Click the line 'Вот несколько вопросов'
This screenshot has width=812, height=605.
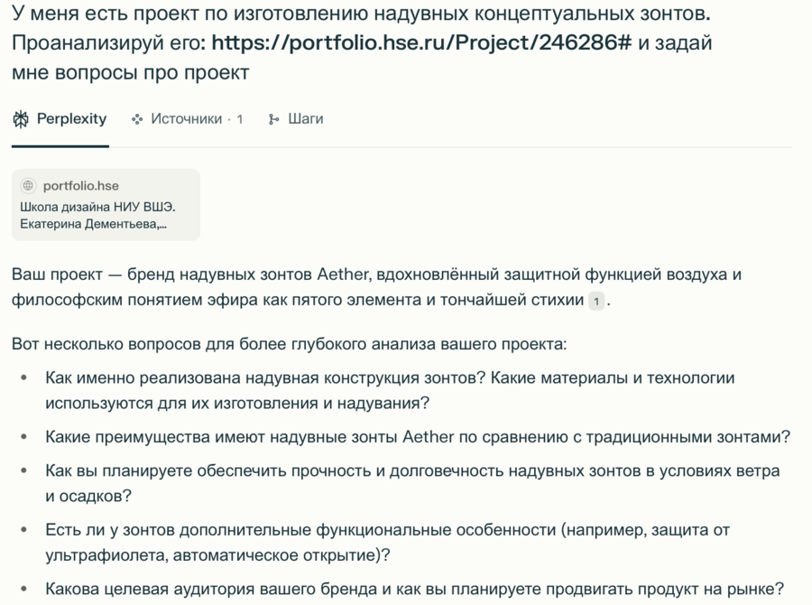pyautogui.click(x=290, y=344)
